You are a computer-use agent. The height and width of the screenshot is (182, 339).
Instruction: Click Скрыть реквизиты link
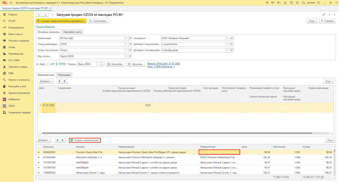[45, 26]
